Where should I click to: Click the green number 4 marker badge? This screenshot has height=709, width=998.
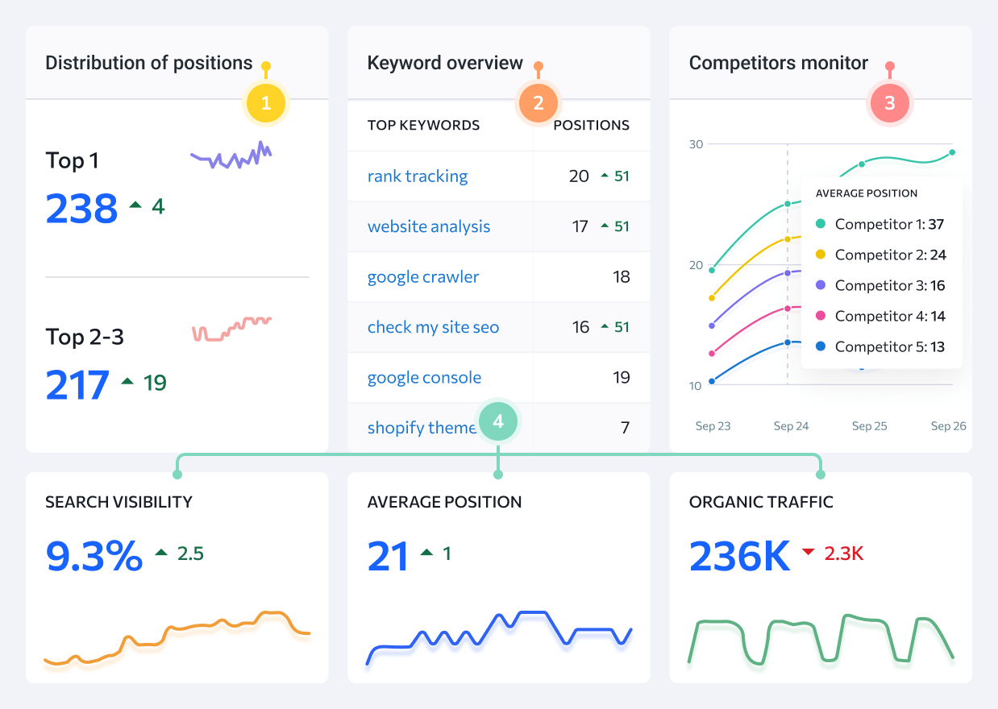click(498, 421)
